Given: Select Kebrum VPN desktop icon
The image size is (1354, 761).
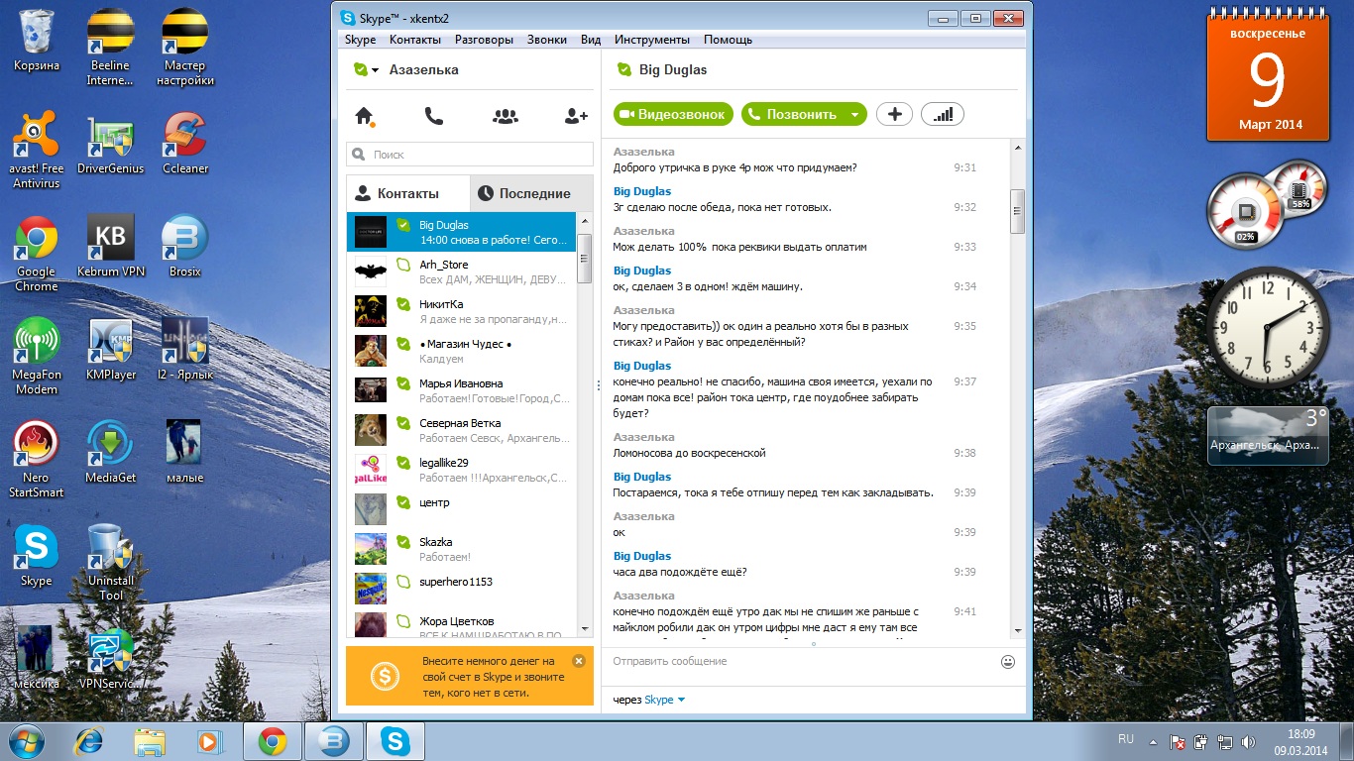Looking at the screenshot, I should pyautogui.click(x=110, y=247).
